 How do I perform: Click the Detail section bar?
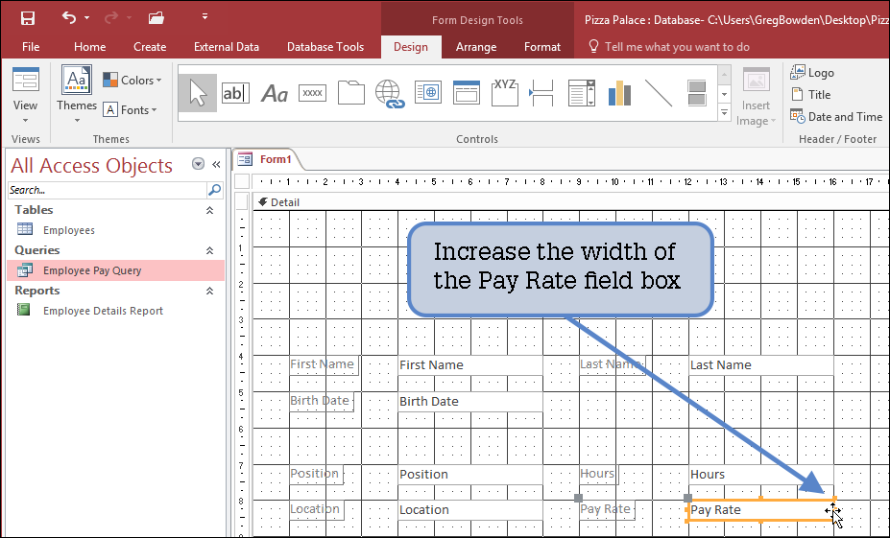click(571, 202)
